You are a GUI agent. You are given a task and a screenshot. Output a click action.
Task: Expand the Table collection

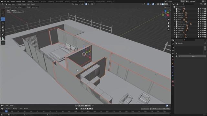[x=174, y=9]
